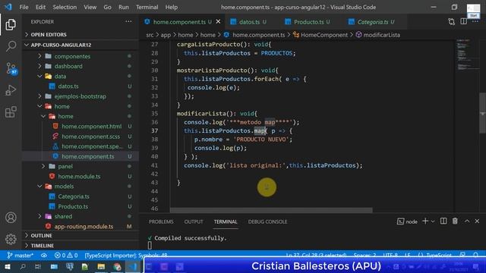
Task: Open the Go menu
Action: [x=107, y=7]
